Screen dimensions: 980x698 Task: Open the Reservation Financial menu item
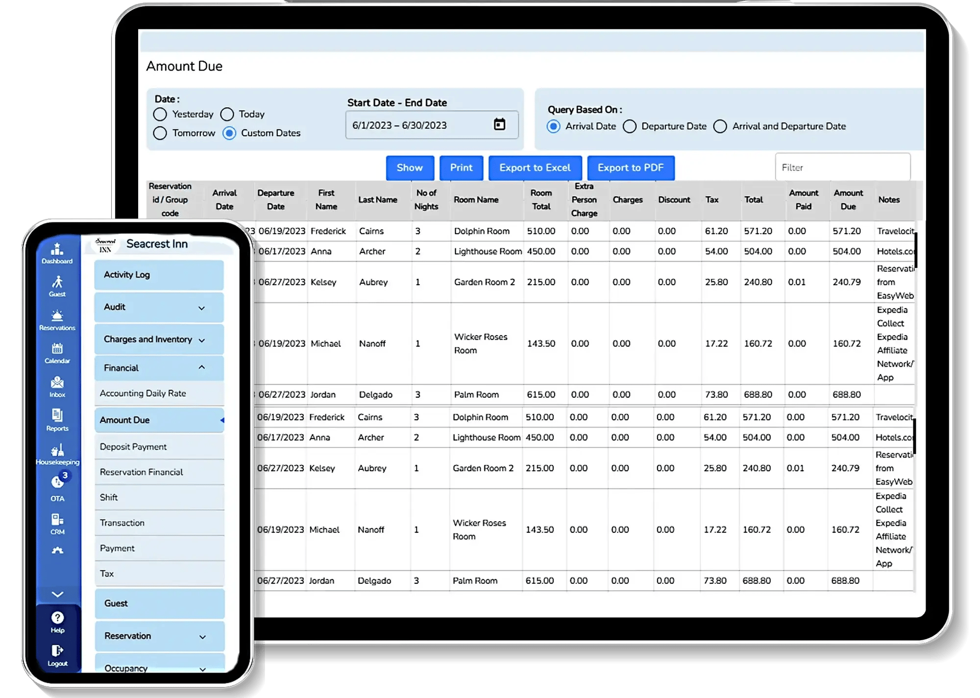[141, 472]
